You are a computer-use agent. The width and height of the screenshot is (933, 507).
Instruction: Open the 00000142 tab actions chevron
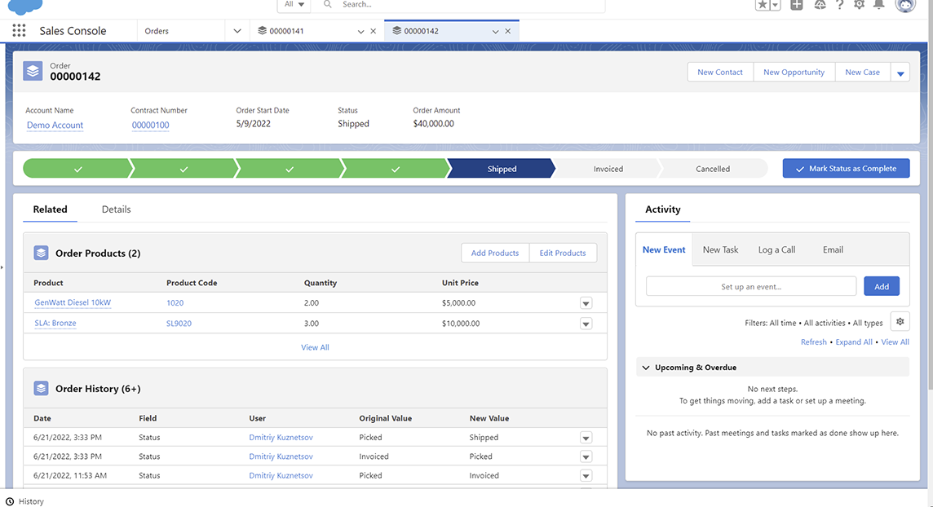pyautogui.click(x=495, y=32)
